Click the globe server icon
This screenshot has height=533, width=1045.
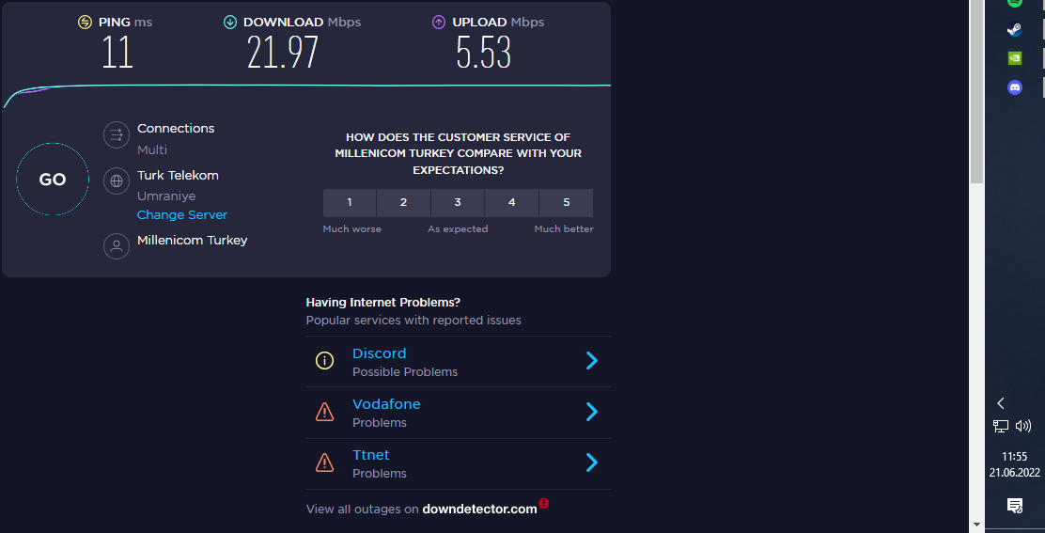[x=117, y=180]
